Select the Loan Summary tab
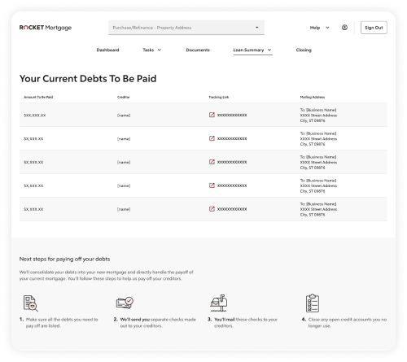The image size is (407, 362). click(x=248, y=50)
